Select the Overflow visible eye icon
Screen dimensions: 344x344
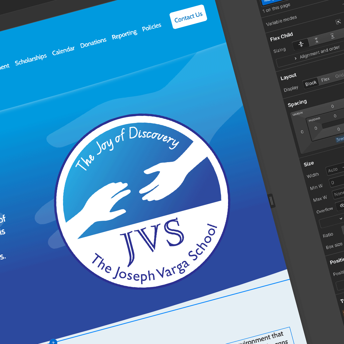click(342, 205)
